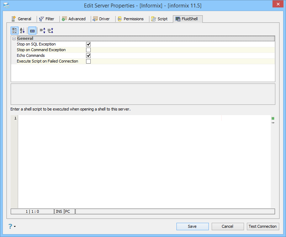
Task: Click the cursor position 1 | 1 : 0 field
Action: pos(32,211)
